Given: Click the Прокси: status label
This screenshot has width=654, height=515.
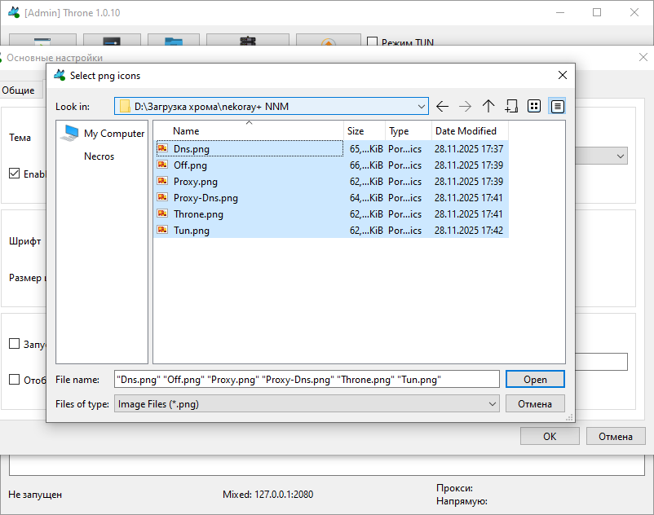Looking at the screenshot, I should [455, 488].
